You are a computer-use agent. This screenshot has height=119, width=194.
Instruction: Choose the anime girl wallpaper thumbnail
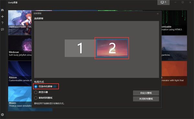coord(20,23)
